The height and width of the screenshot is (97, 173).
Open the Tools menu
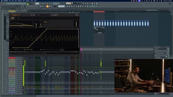32,1
